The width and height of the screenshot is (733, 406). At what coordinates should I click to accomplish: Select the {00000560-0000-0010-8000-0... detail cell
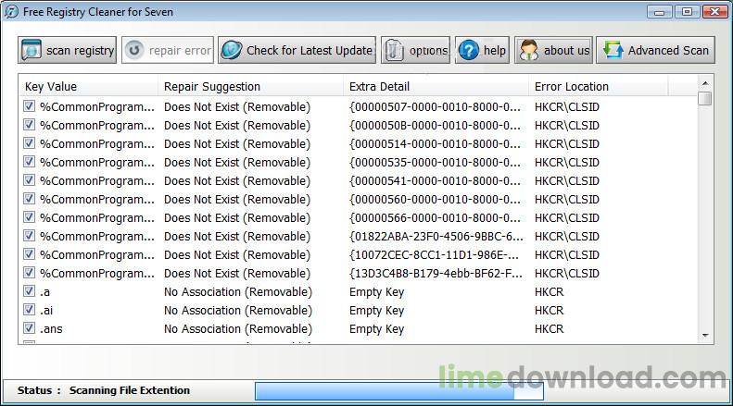click(x=435, y=199)
